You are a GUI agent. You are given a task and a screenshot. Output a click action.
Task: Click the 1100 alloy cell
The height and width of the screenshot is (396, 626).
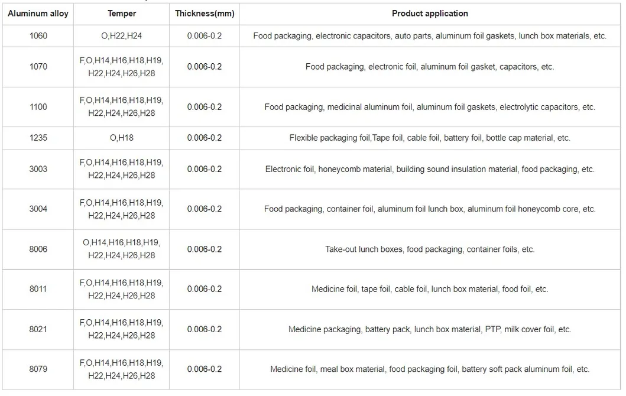[38, 107]
